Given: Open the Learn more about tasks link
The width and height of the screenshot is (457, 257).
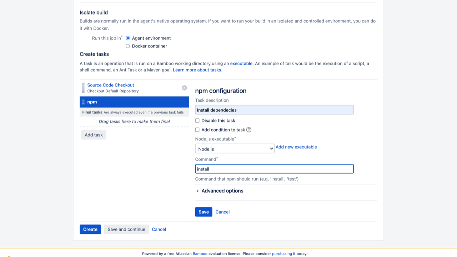Looking at the screenshot, I should (197, 70).
